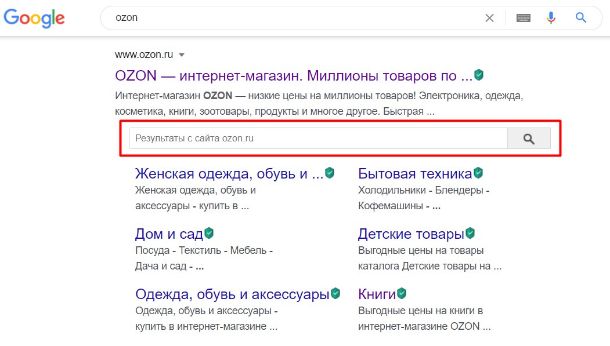
Task: Open the Дом и сад sitelink
Action: [169, 234]
